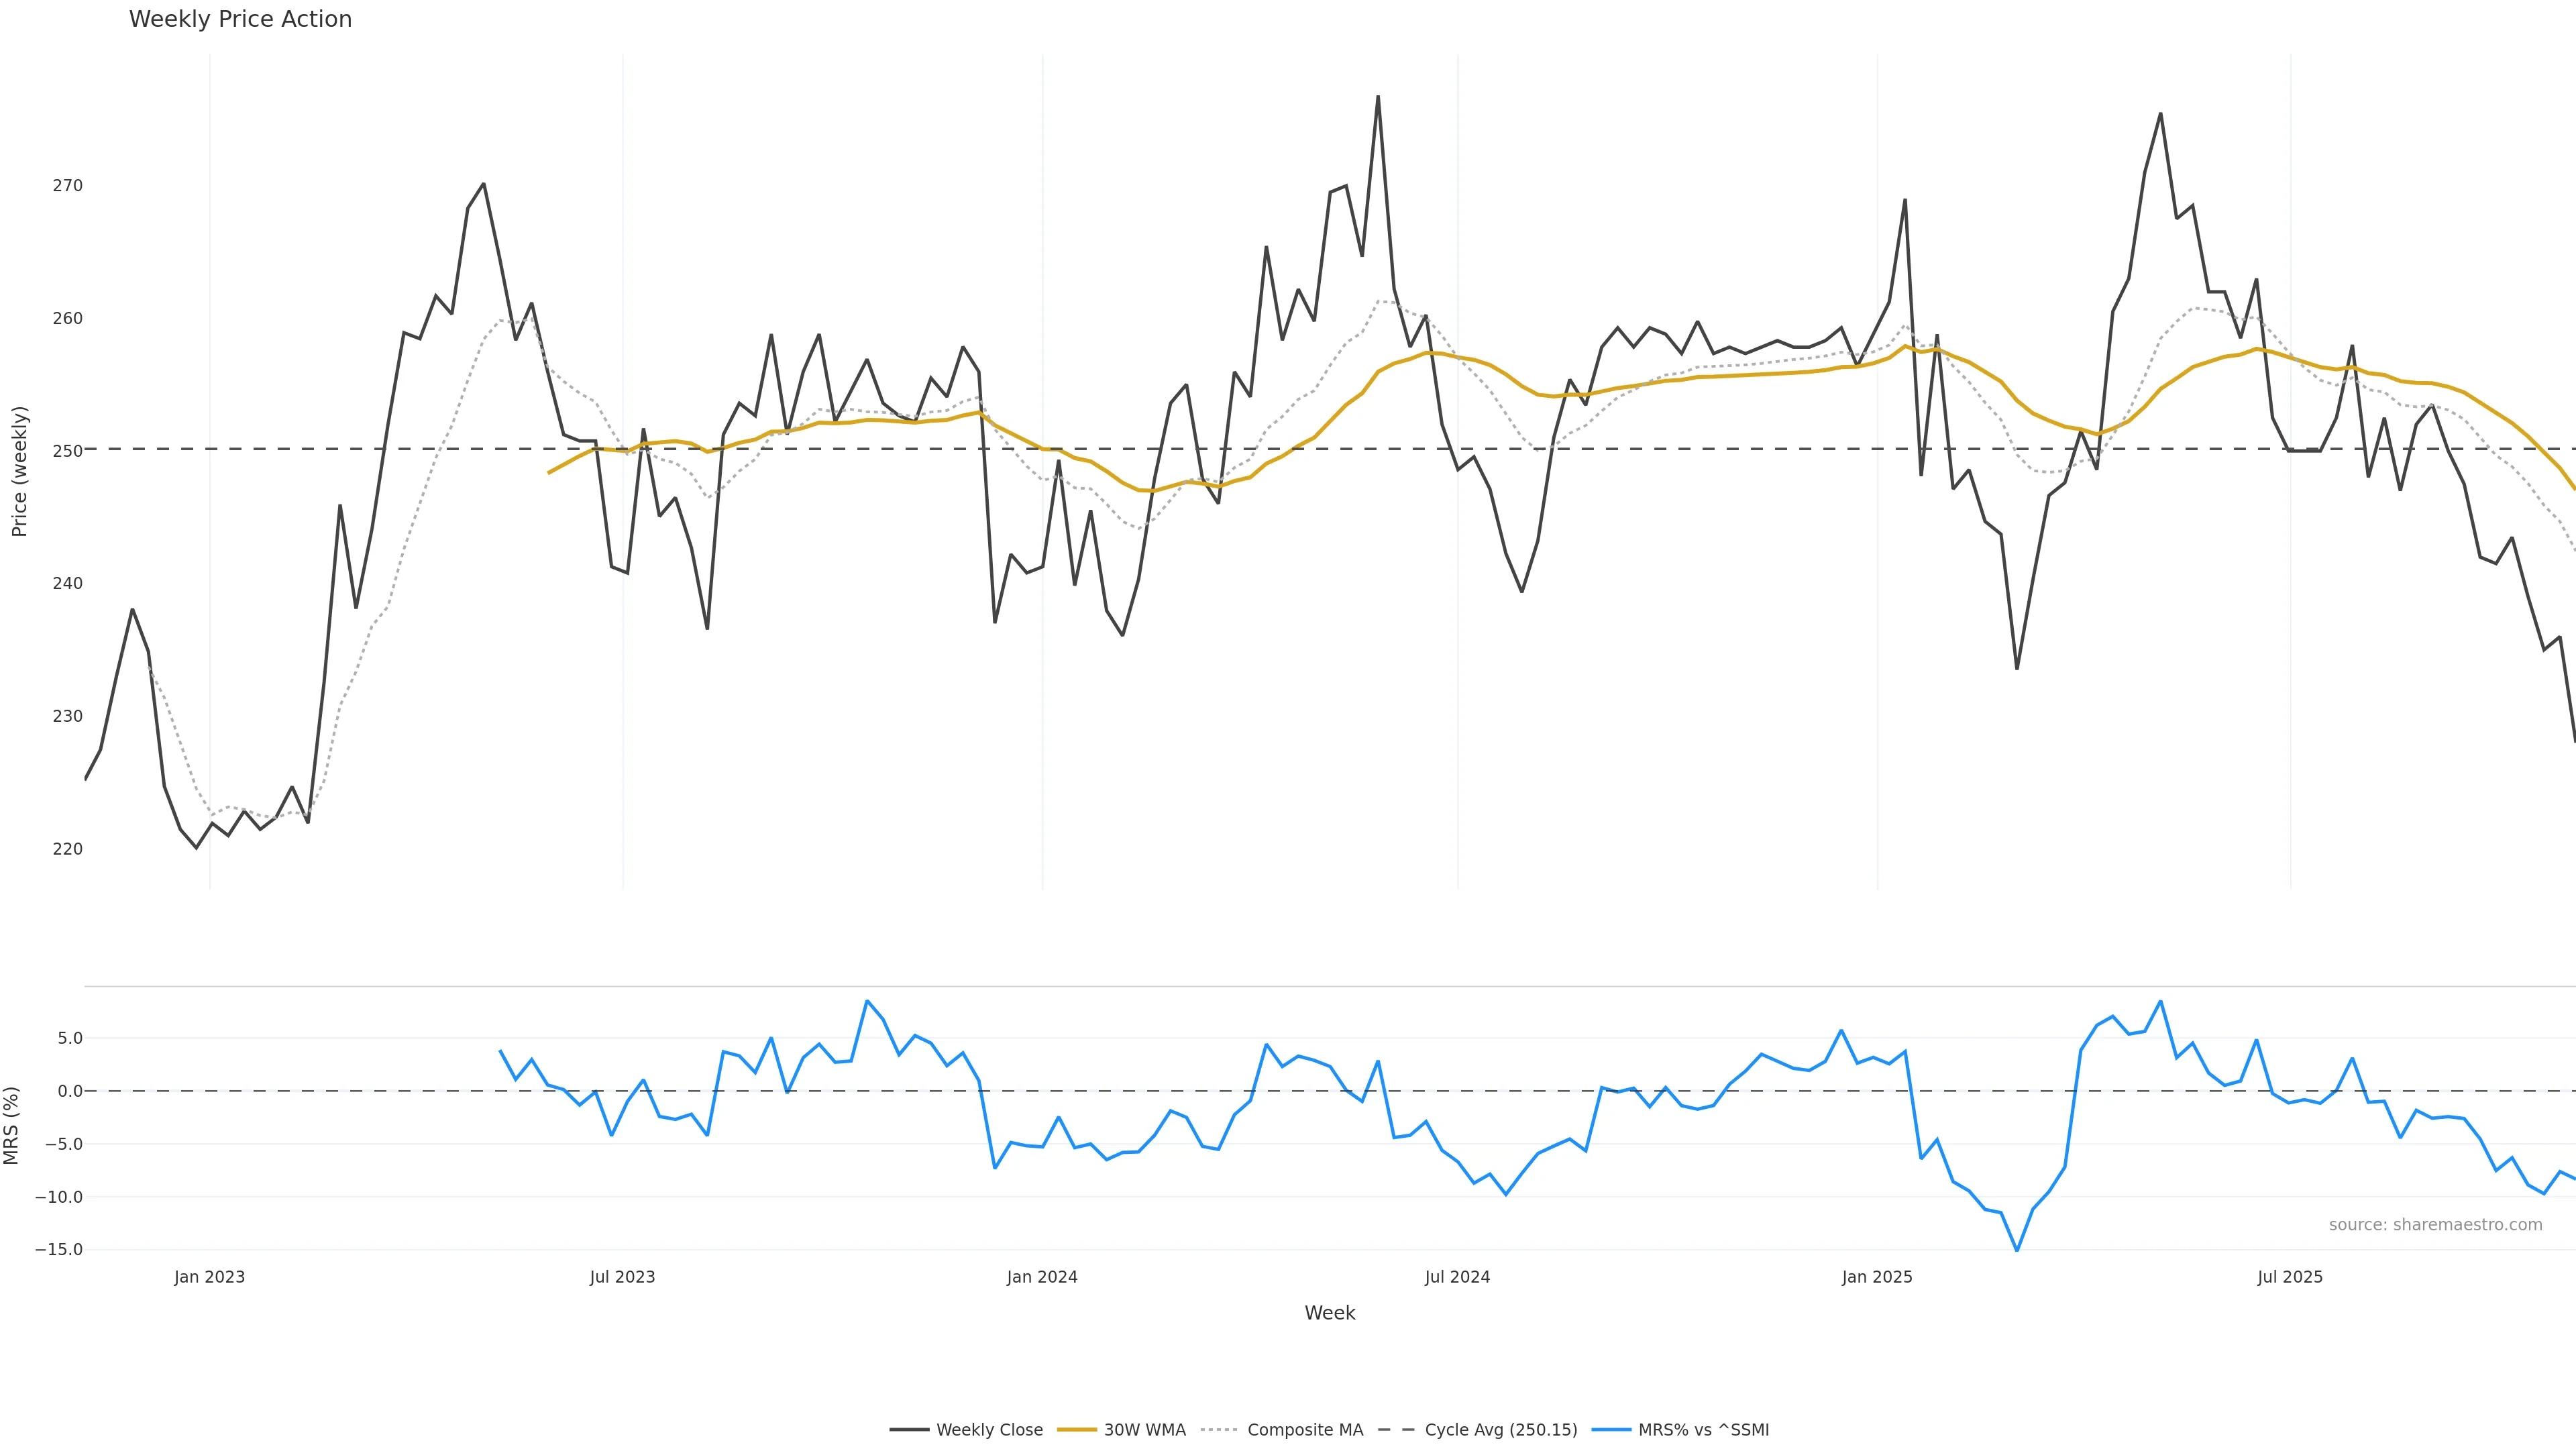Select the Jan 2025 x-axis label
The width and height of the screenshot is (2576, 1449).
pos(1877,1277)
